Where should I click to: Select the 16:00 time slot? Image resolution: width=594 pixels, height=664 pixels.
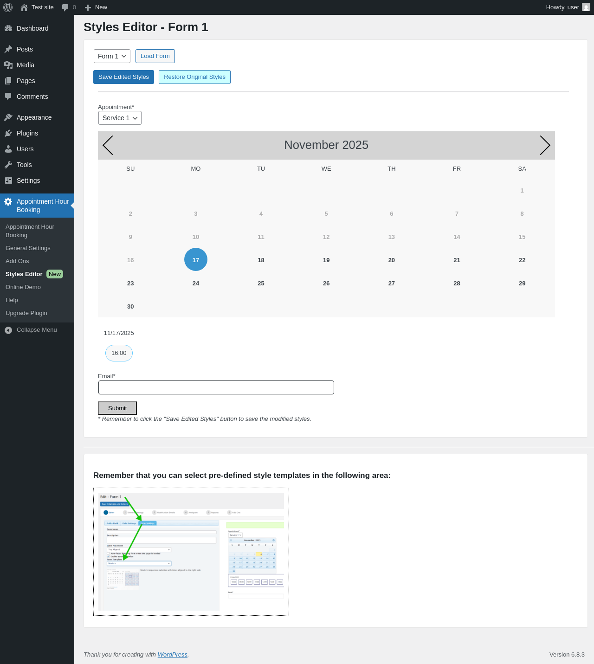click(119, 353)
